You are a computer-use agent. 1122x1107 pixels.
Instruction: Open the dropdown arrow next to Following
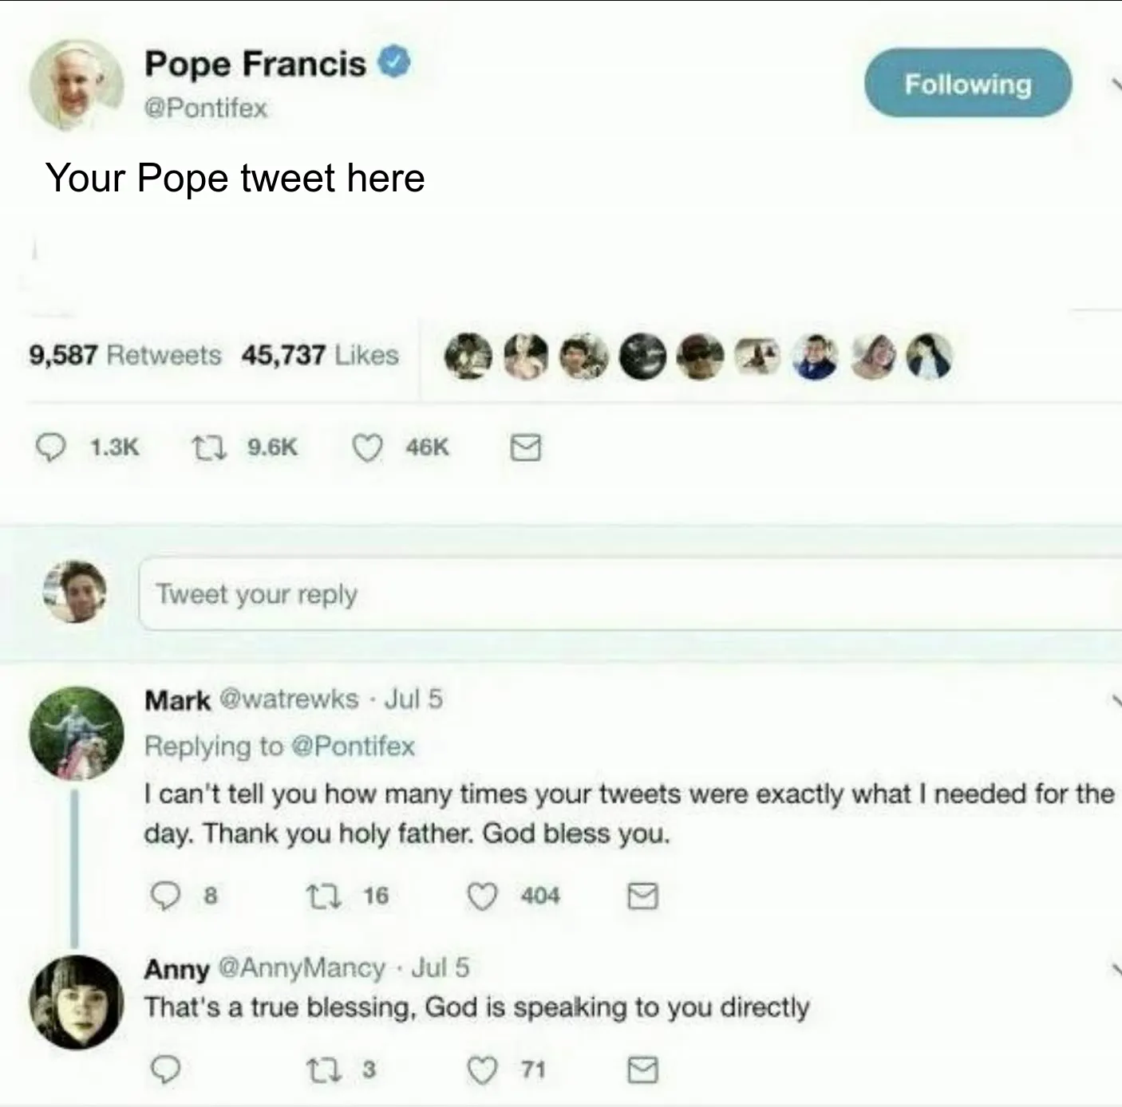click(x=1116, y=84)
